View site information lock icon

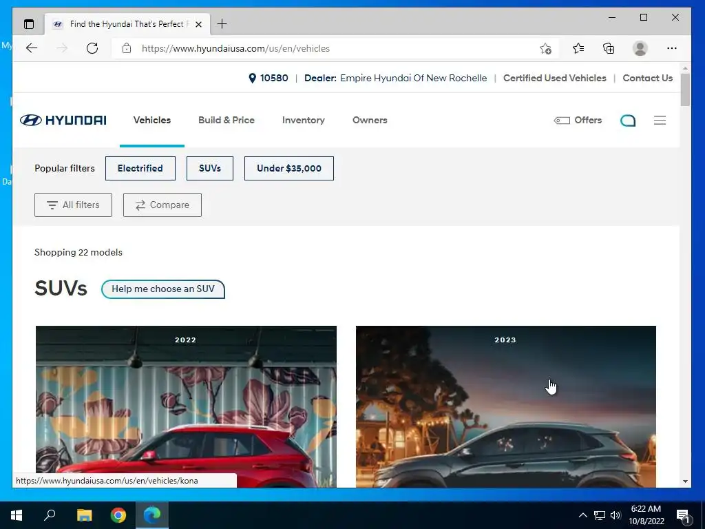(127, 48)
